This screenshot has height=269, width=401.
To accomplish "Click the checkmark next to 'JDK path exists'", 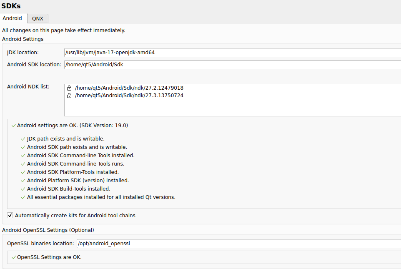I will click(x=23, y=139).
